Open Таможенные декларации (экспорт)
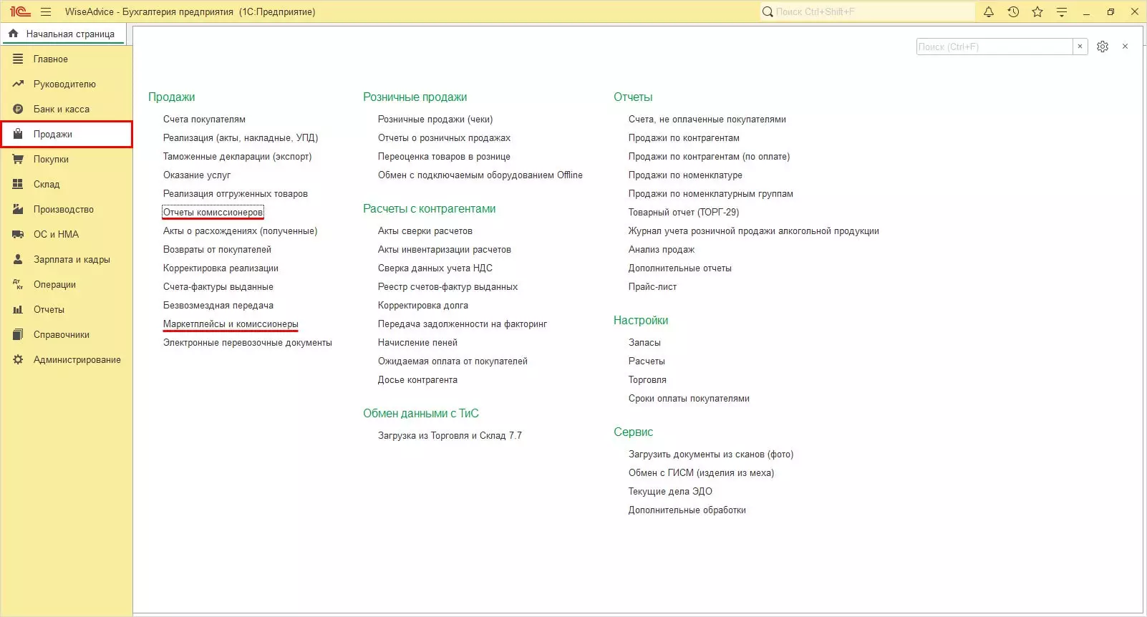Viewport: 1147px width, 617px height. (x=237, y=156)
